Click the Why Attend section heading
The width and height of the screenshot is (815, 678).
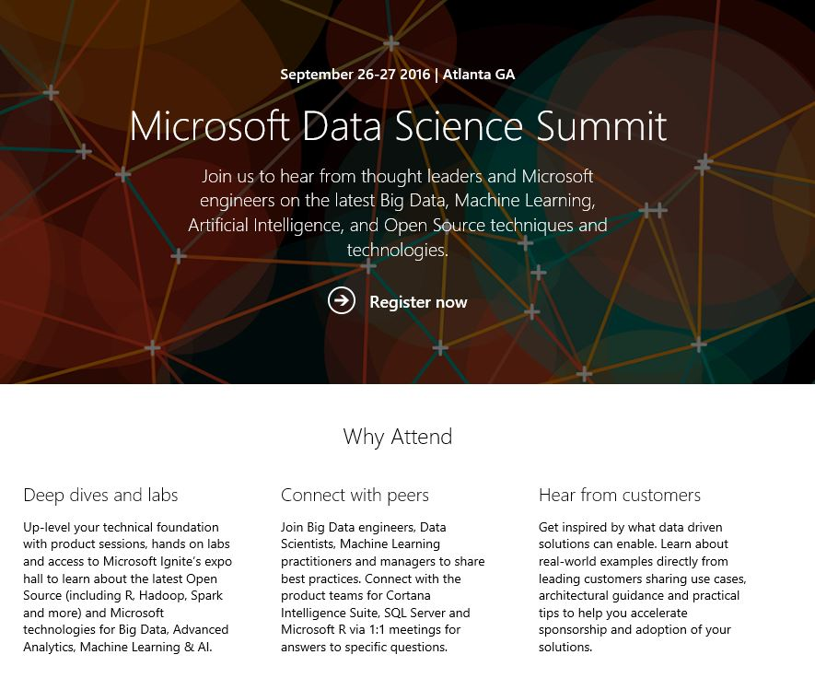(398, 436)
